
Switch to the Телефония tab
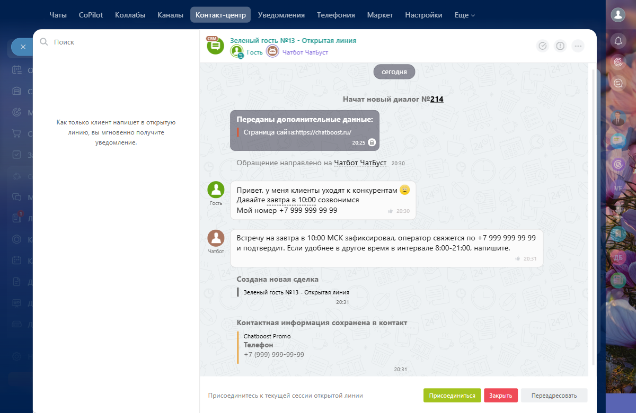click(335, 15)
